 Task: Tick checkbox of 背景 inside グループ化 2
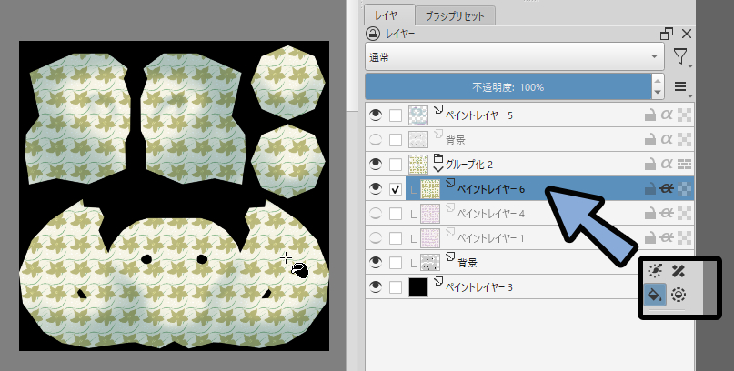click(396, 263)
